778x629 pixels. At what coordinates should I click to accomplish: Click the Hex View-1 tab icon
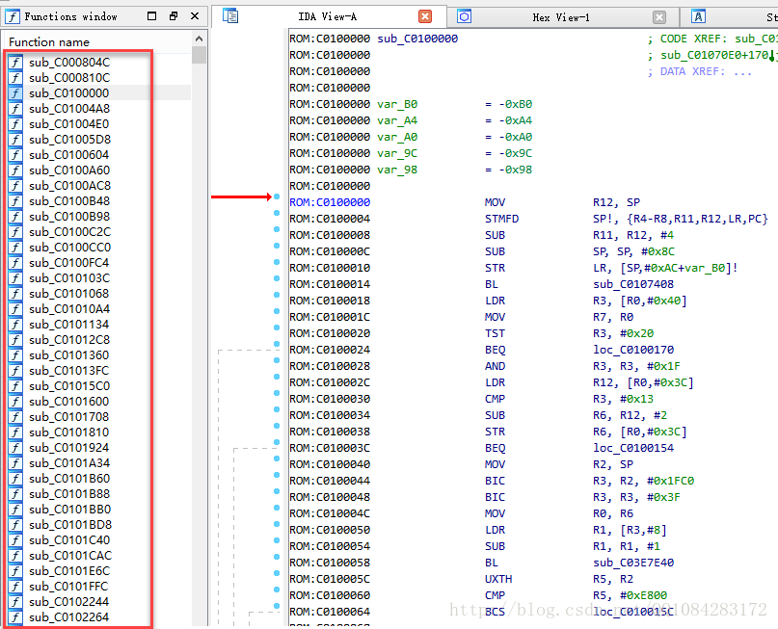[464, 16]
